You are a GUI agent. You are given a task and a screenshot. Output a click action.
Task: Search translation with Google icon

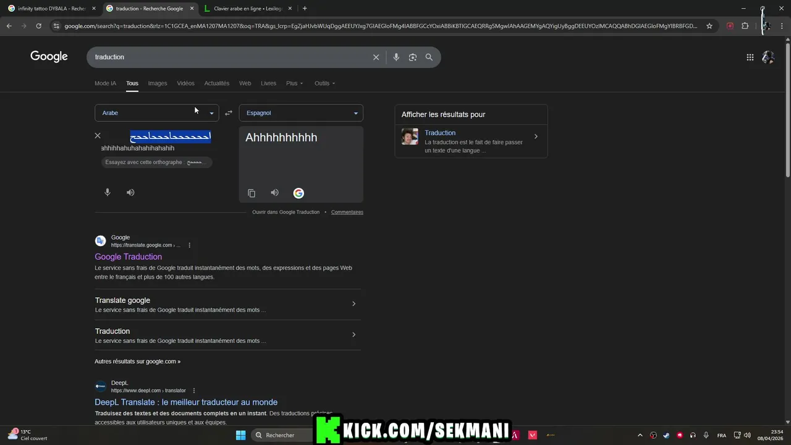[x=298, y=193]
